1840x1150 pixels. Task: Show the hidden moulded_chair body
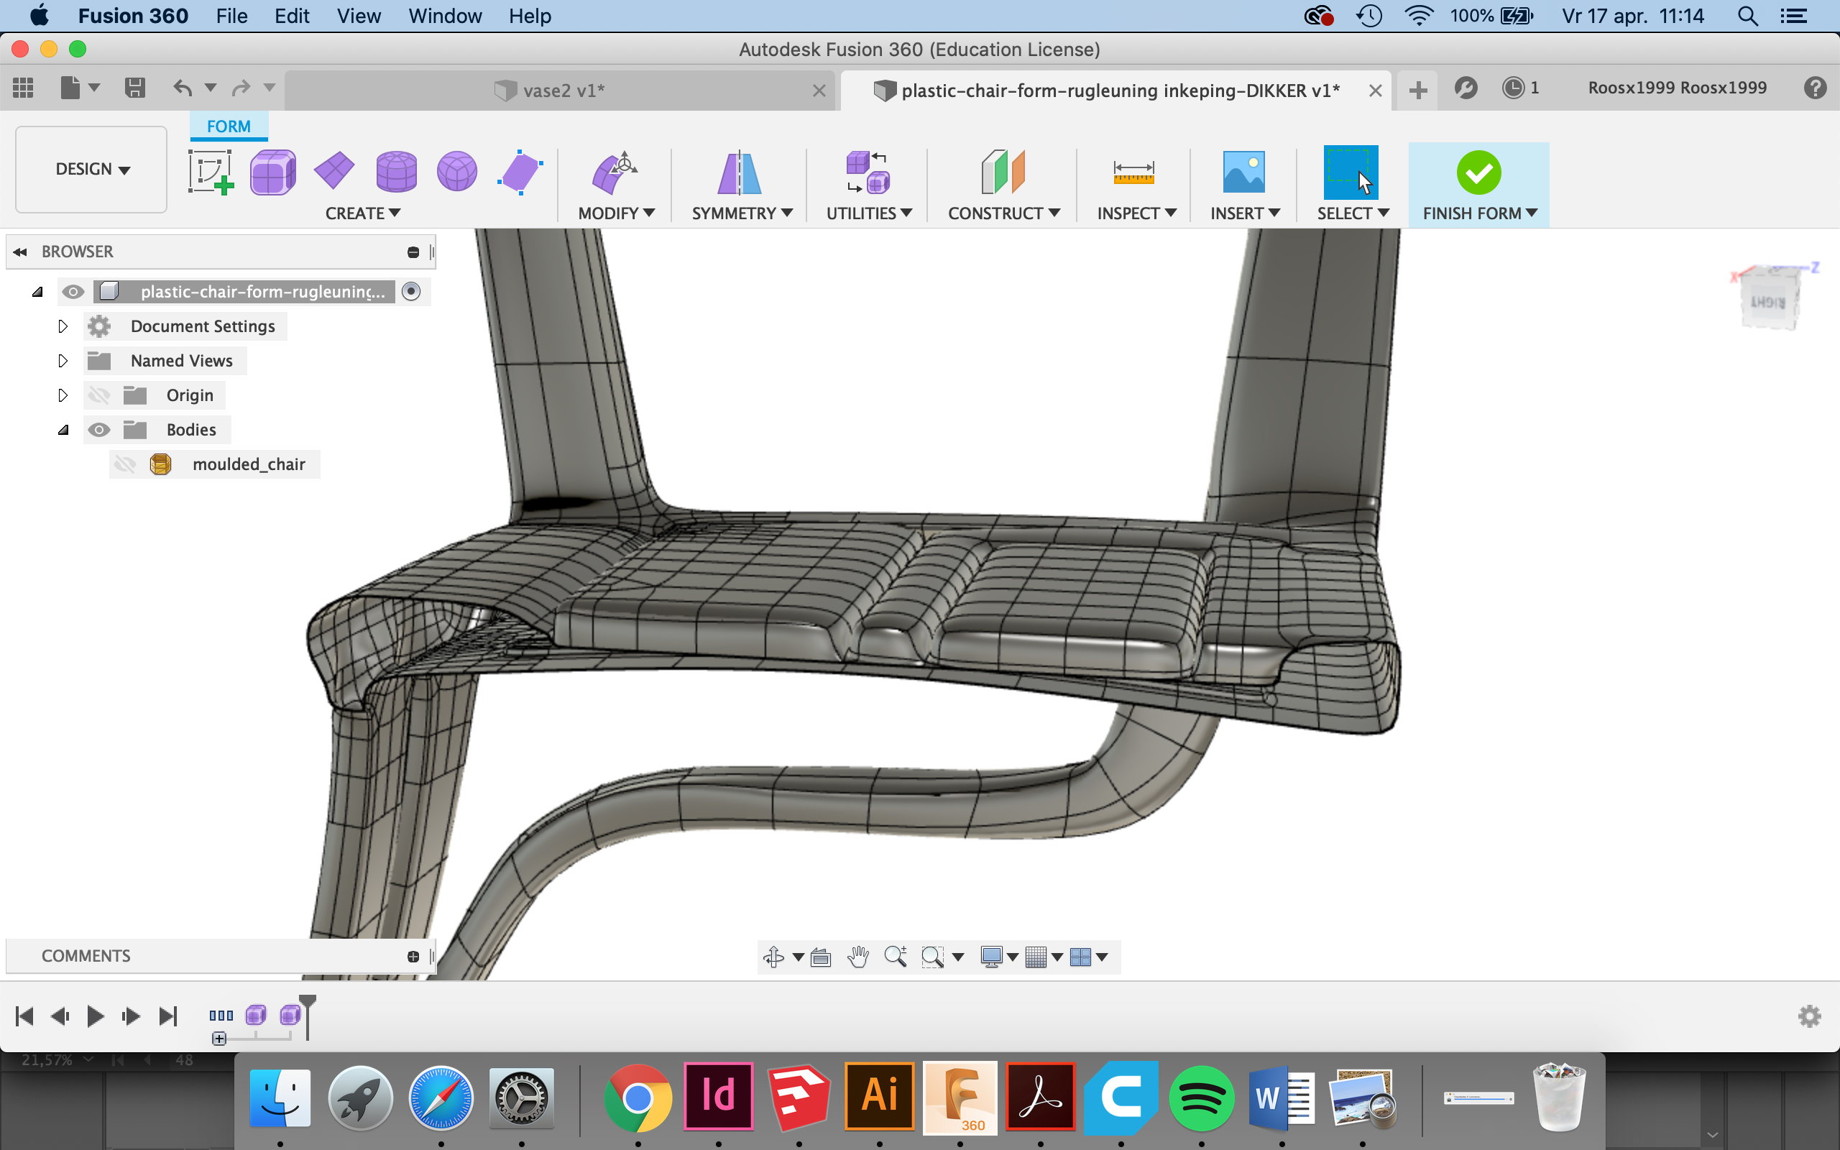(x=124, y=465)
